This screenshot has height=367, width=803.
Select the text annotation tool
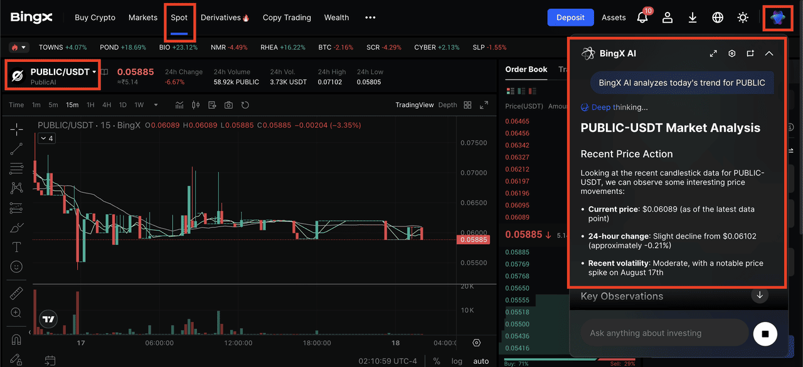click(x=16, y=247)
